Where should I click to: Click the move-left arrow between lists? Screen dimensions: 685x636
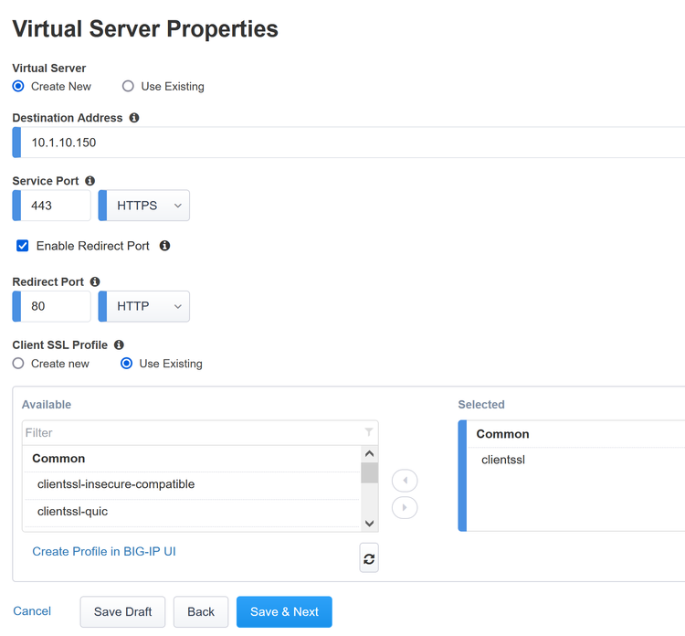[x=405, y=481]
